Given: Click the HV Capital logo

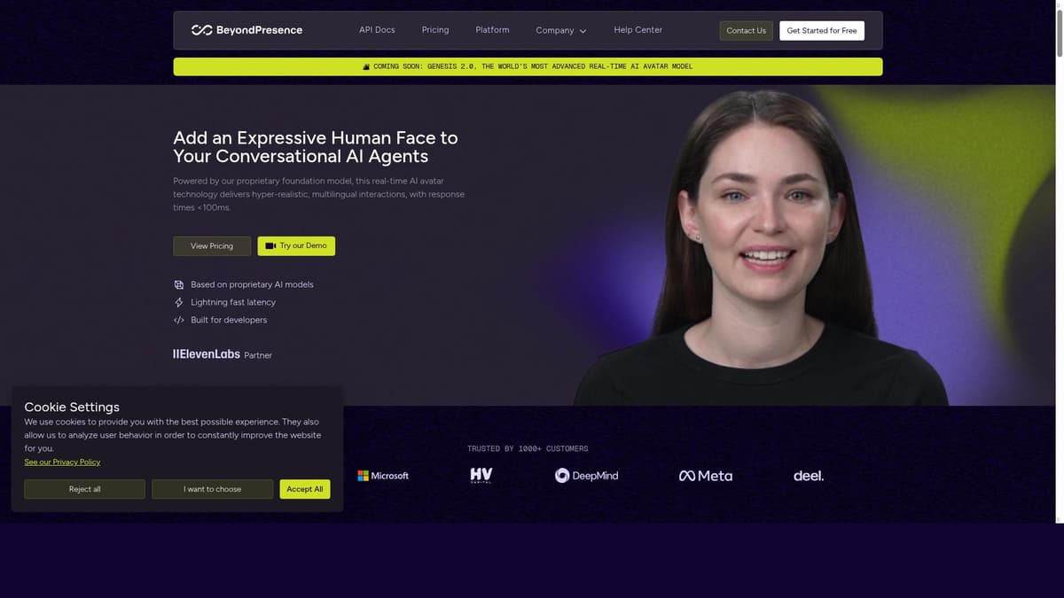Looking at the screenshot, I should click(481, 475).
